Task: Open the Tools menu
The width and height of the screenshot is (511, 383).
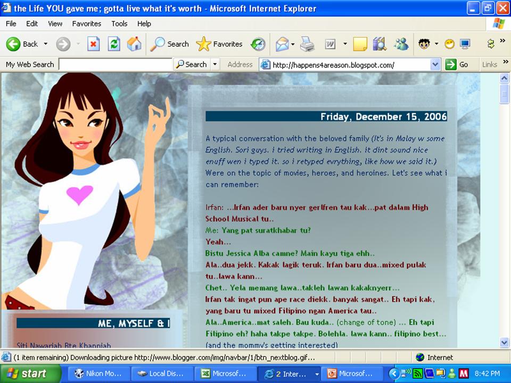Action: (119, 24)
